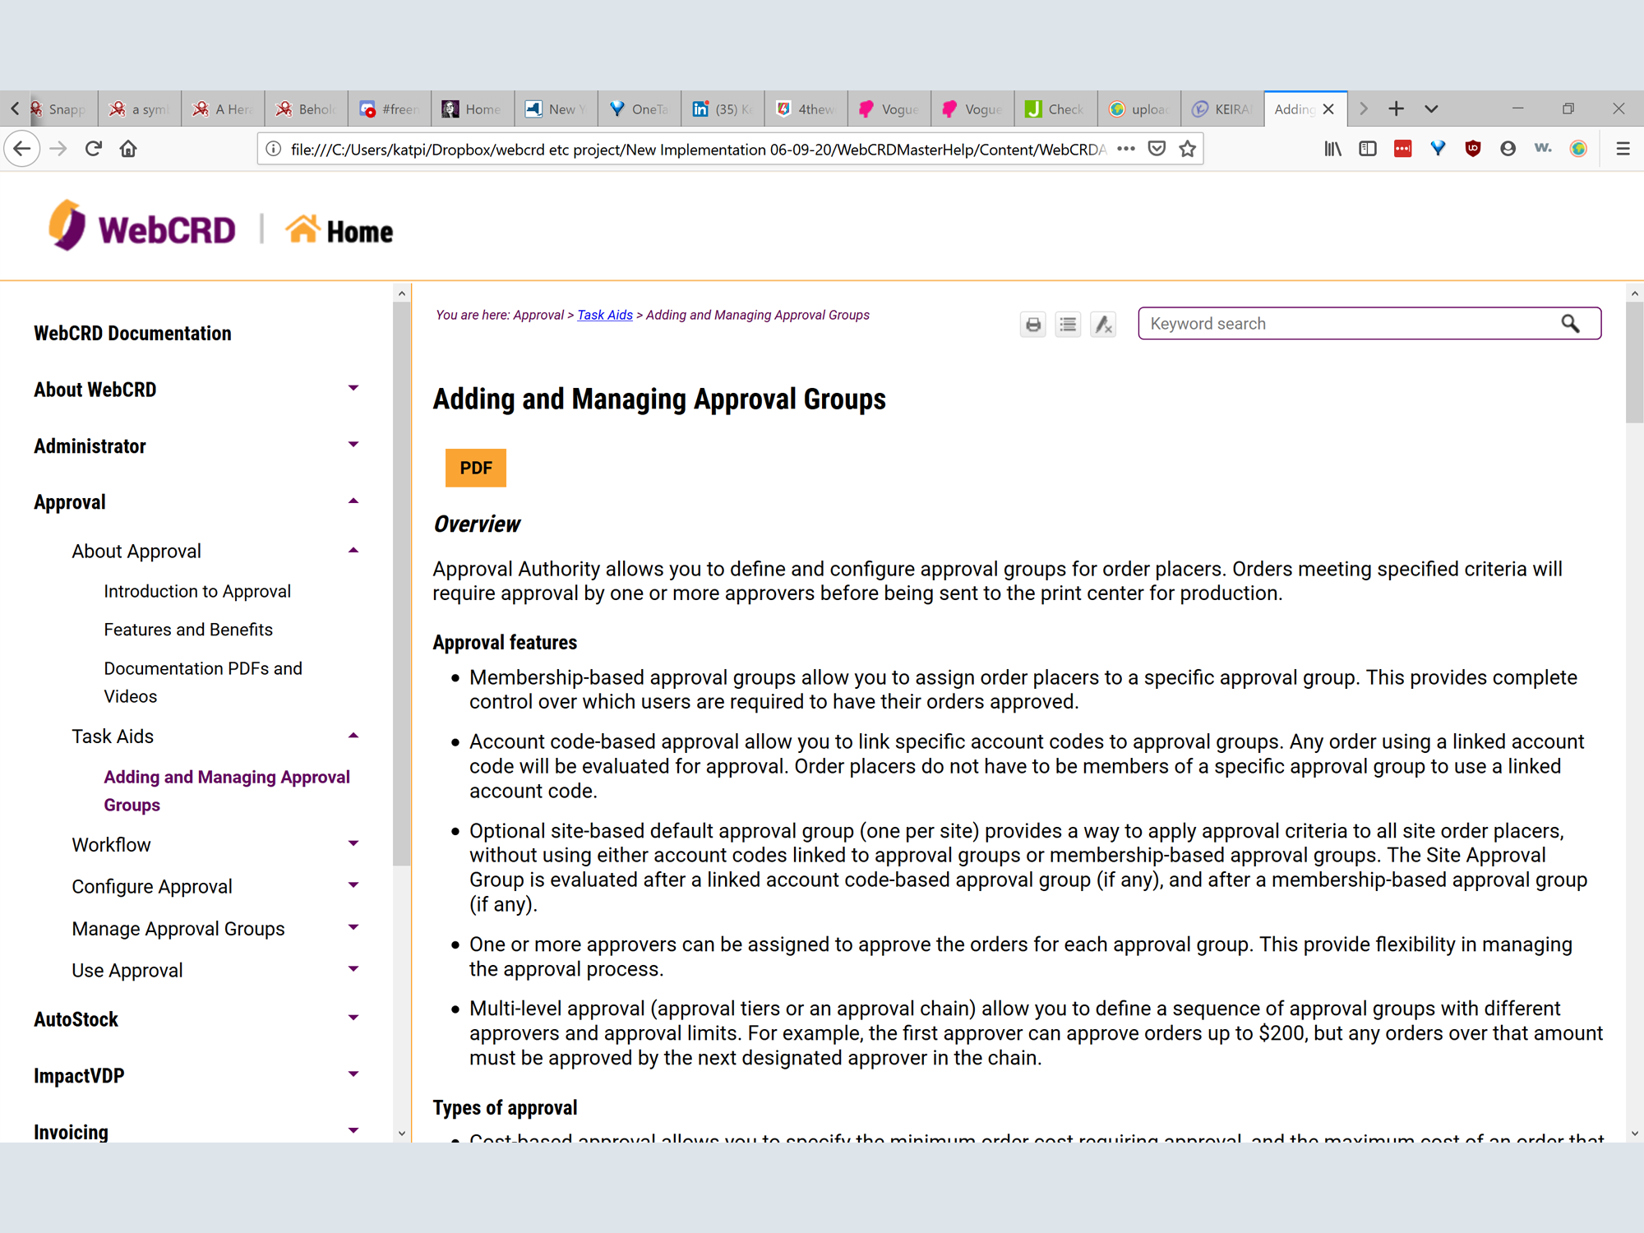Click the sidebar scroll down arrow
Viewport: 1644px width, 1233px height.
tap(401, 1133)
